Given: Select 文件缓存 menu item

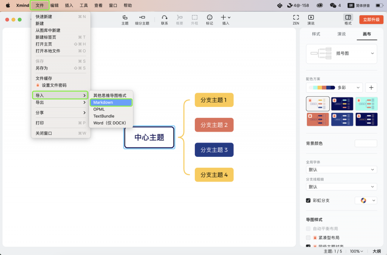Looking at the screenshot, I should coord(60,79).
